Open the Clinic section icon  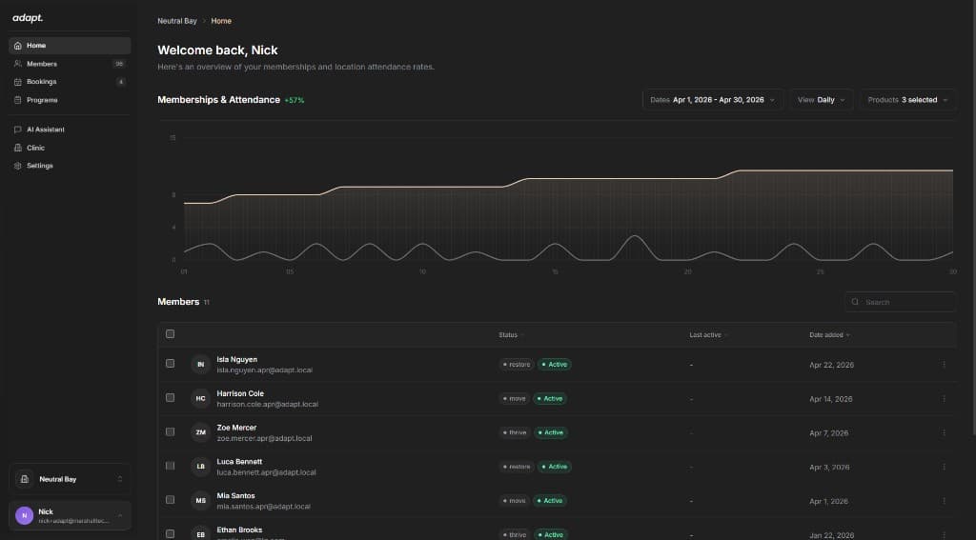[17, 148]
